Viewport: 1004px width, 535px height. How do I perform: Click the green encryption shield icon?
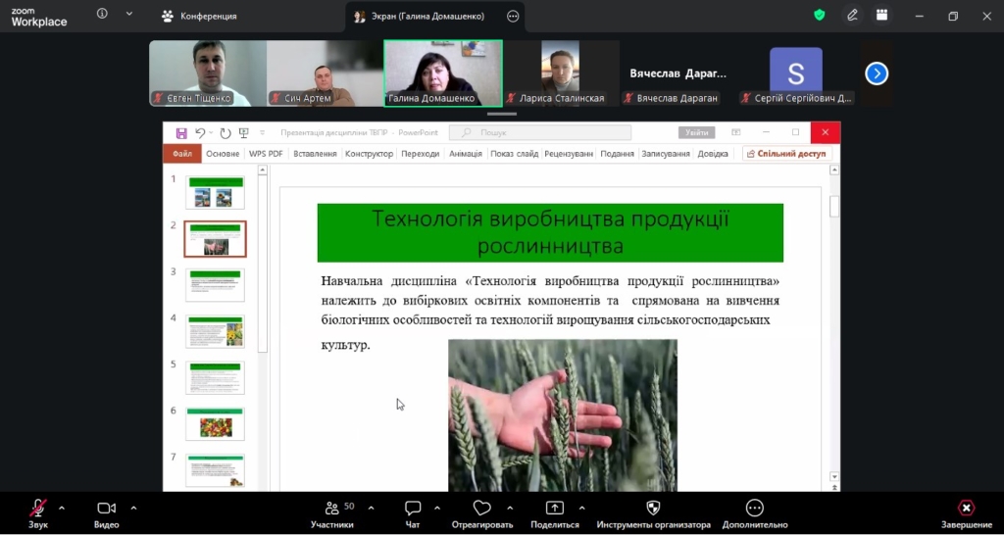[x=820, y=16]
